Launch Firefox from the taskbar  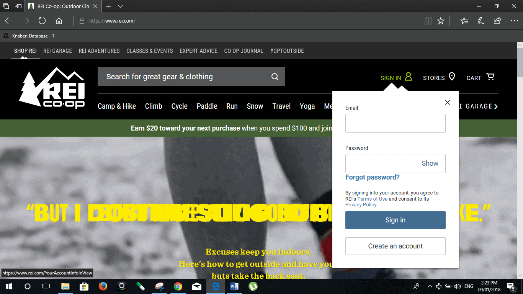point(103,286)
